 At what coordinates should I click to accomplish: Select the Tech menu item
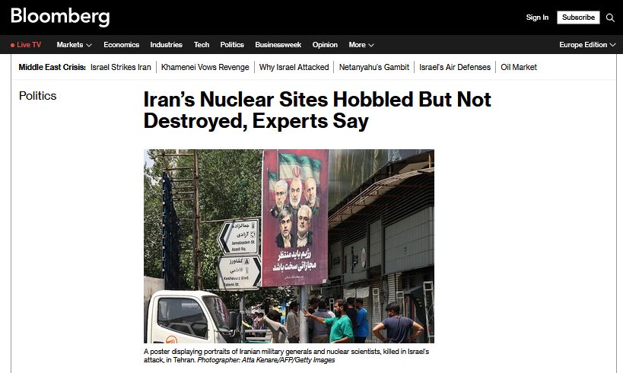click(202, 45)
